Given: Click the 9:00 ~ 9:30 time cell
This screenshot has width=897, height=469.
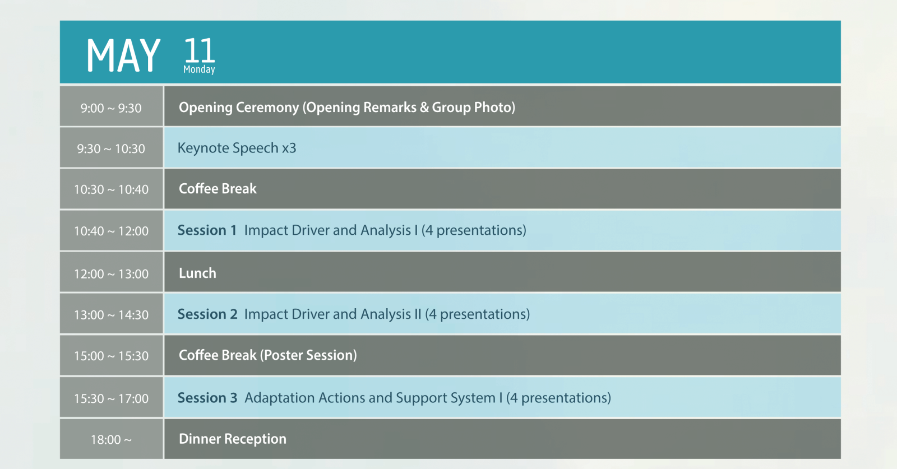Looking at the screenshot, I should click(x=111, y=108).
